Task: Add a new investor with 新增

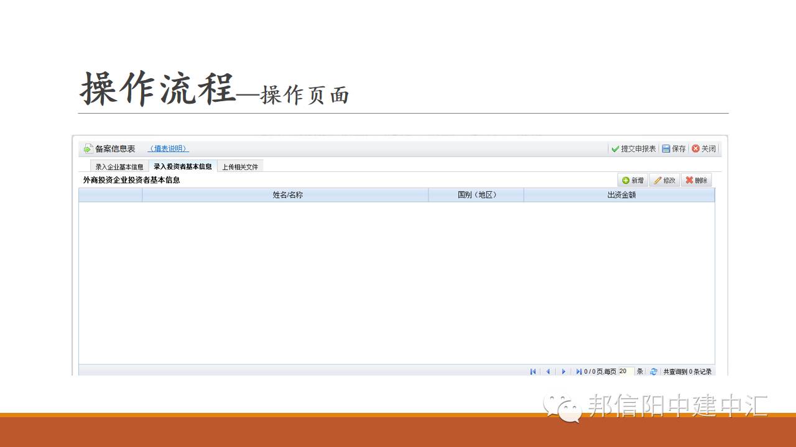Action: point(632,181)
